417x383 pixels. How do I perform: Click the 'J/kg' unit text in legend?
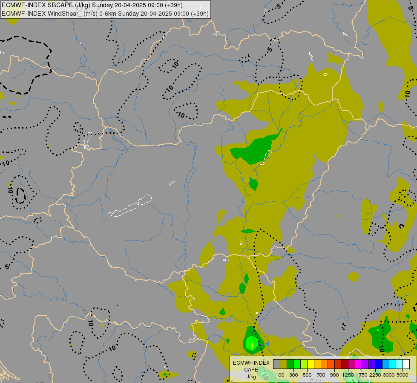tap(251, 377)
